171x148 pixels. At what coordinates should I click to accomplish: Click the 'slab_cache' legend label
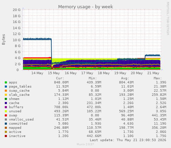(19, 95)
